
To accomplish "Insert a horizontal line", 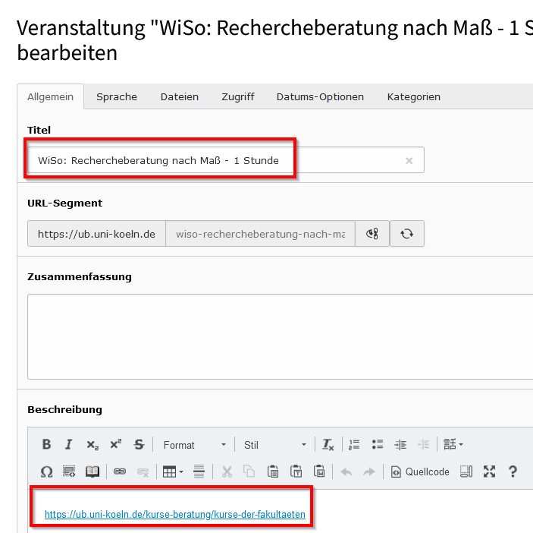I will pyautogui.click(x=199, y=471).
